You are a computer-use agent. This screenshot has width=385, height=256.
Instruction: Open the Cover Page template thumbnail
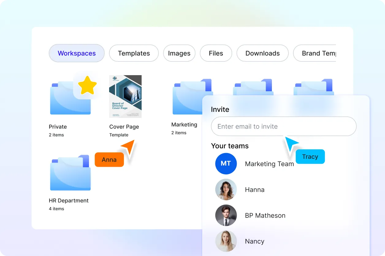pyautogui.click(x=125, y=96)
